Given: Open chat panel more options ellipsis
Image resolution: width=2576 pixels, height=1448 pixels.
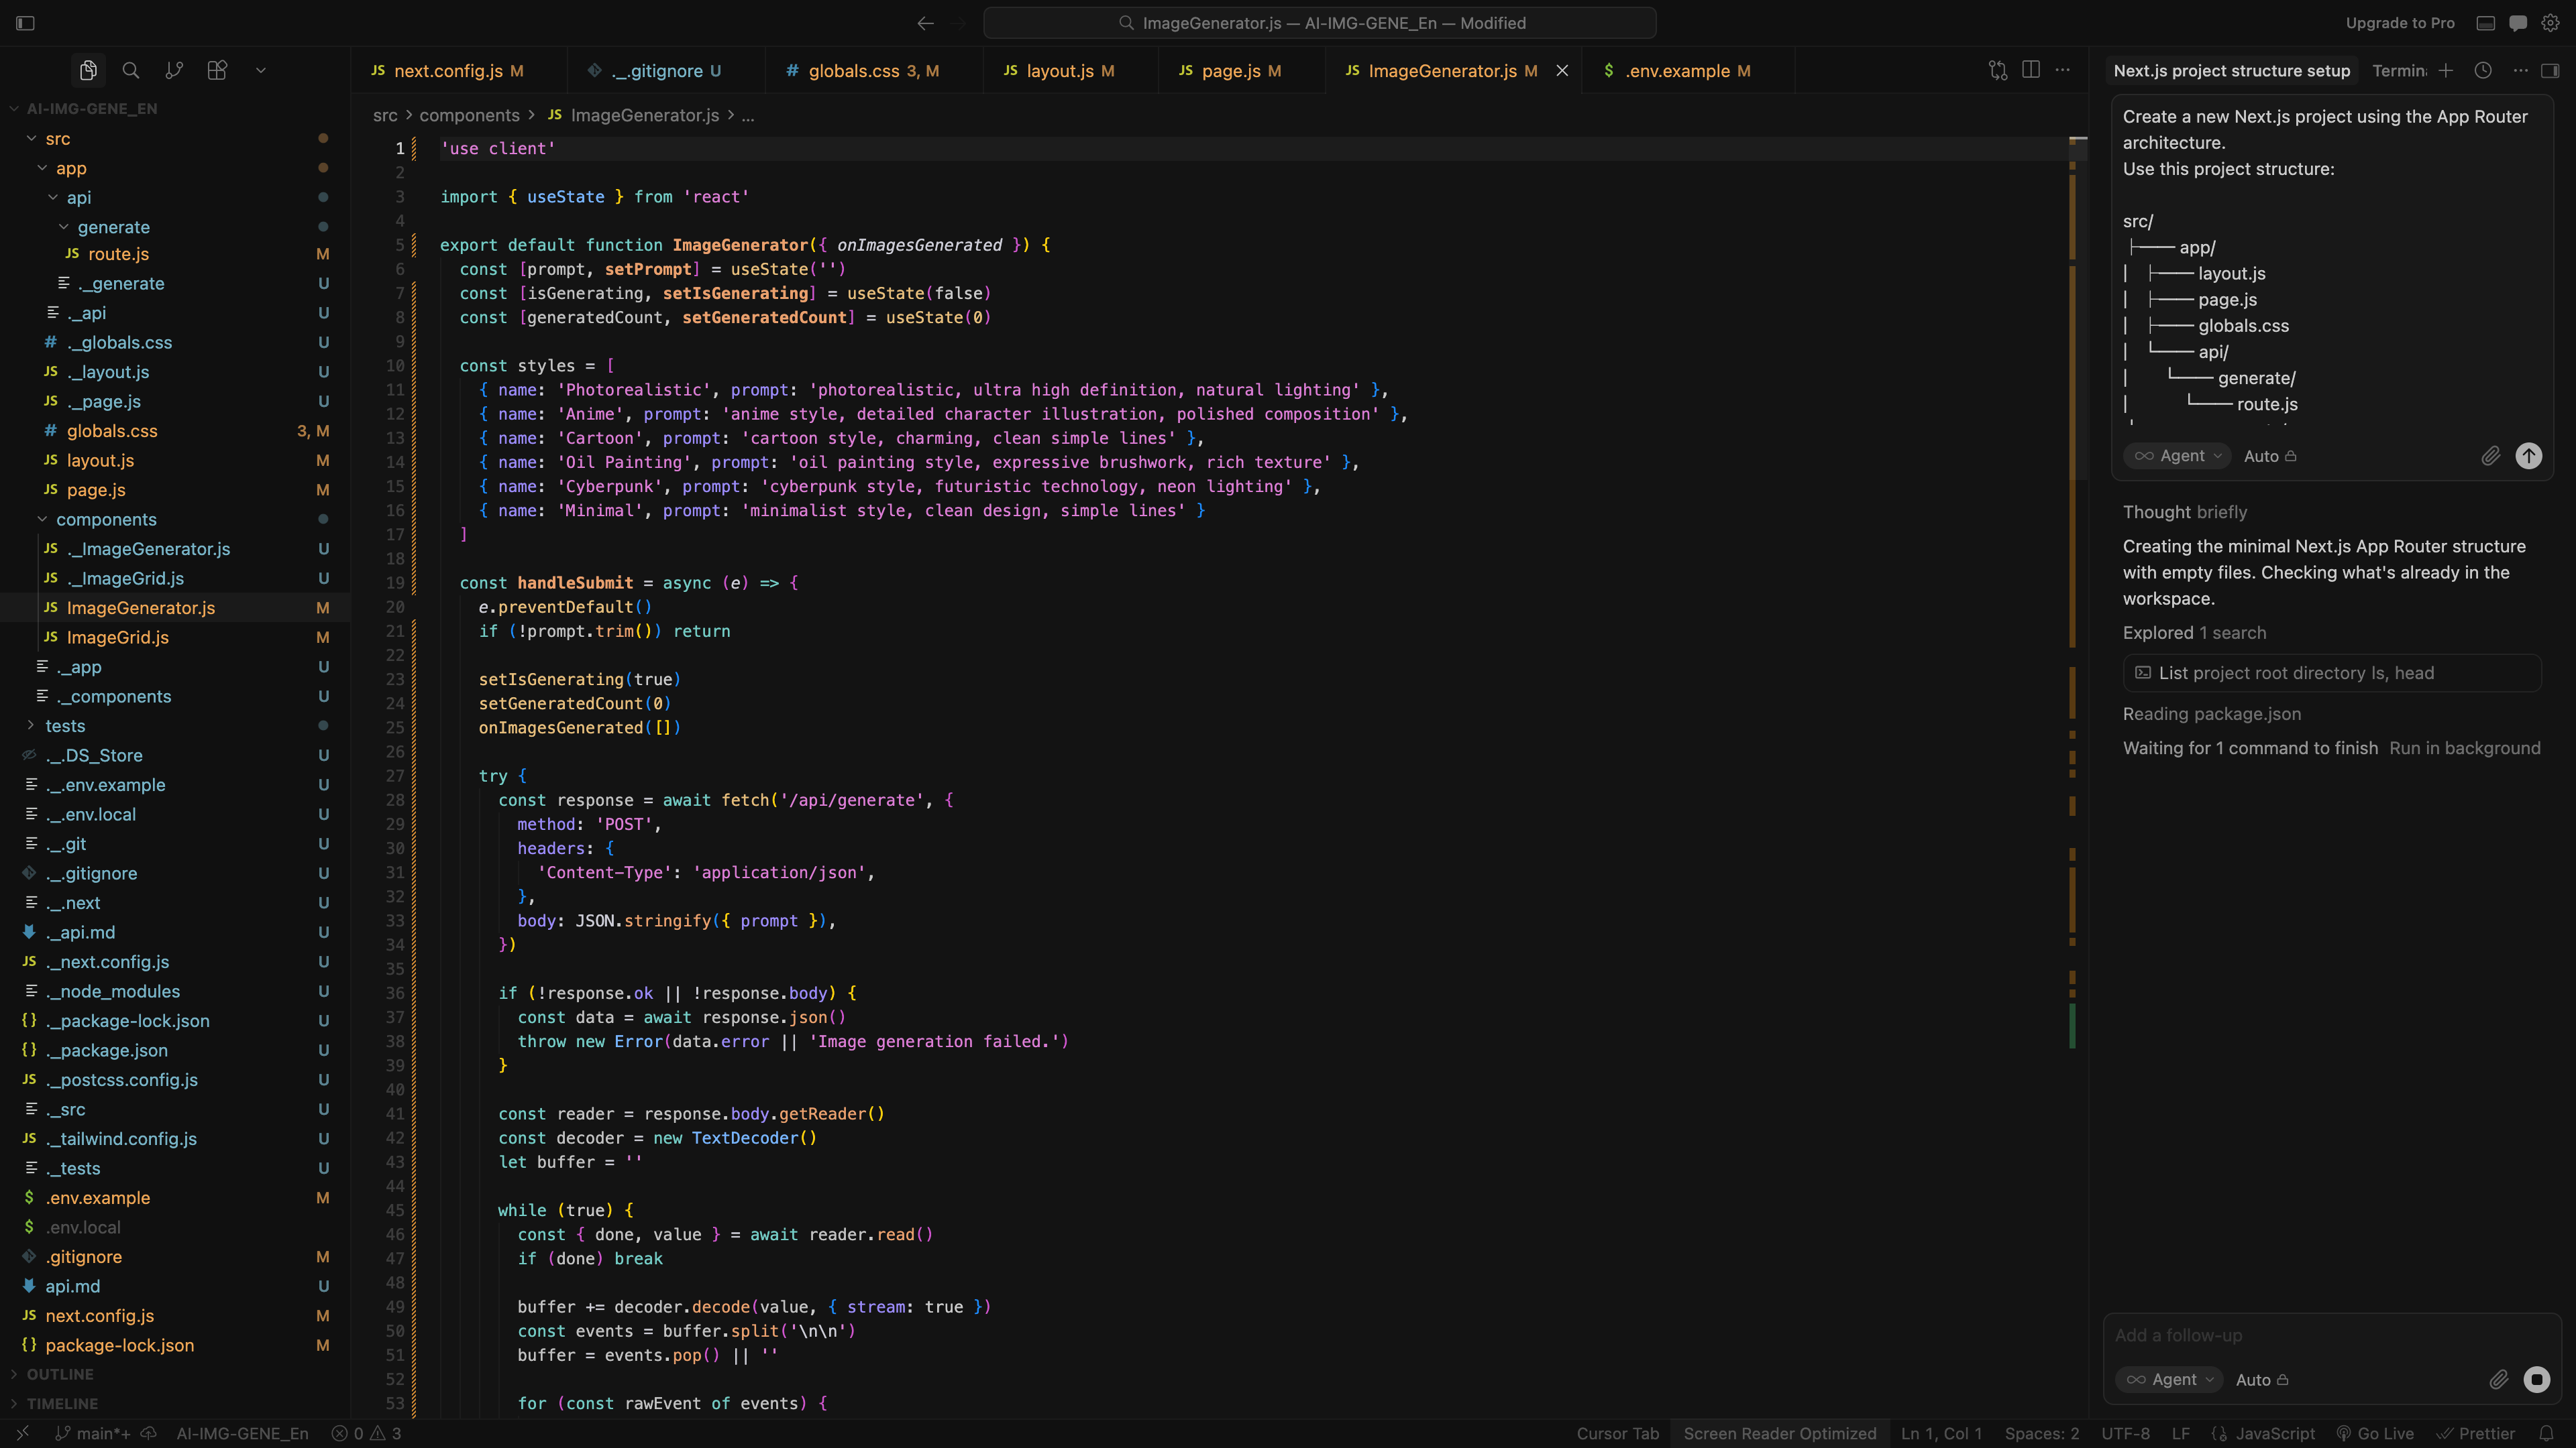Looking at the screenshot, I should pos(2521,70).
